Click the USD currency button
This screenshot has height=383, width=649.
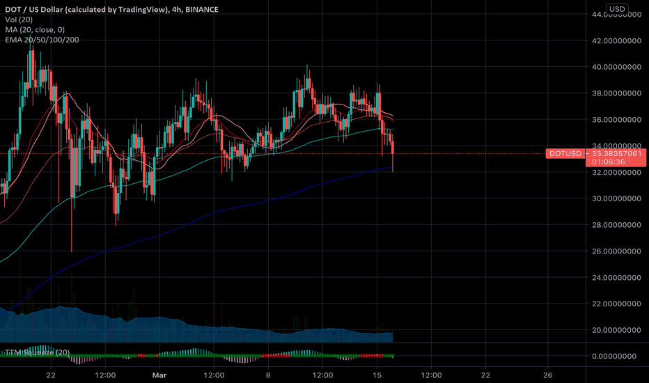[617, 8]
